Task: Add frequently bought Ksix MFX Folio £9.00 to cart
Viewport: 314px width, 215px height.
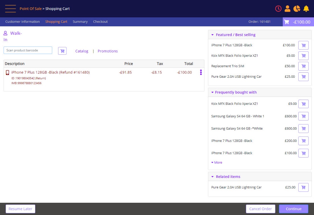Action: 303,104
